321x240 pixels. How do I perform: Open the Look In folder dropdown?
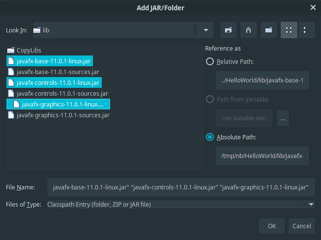click(x=205, y=30)
